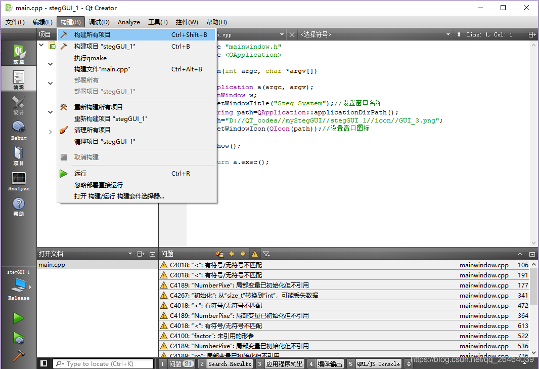Close the current editor document
Image resolution: width=539 pixels, height=369 pixels.
tap(292, 34)
